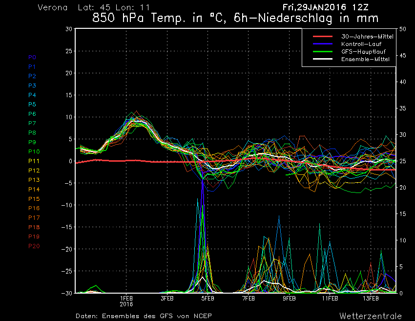Click the blue Kontroll-Lauf legend line

coord(323,44)
